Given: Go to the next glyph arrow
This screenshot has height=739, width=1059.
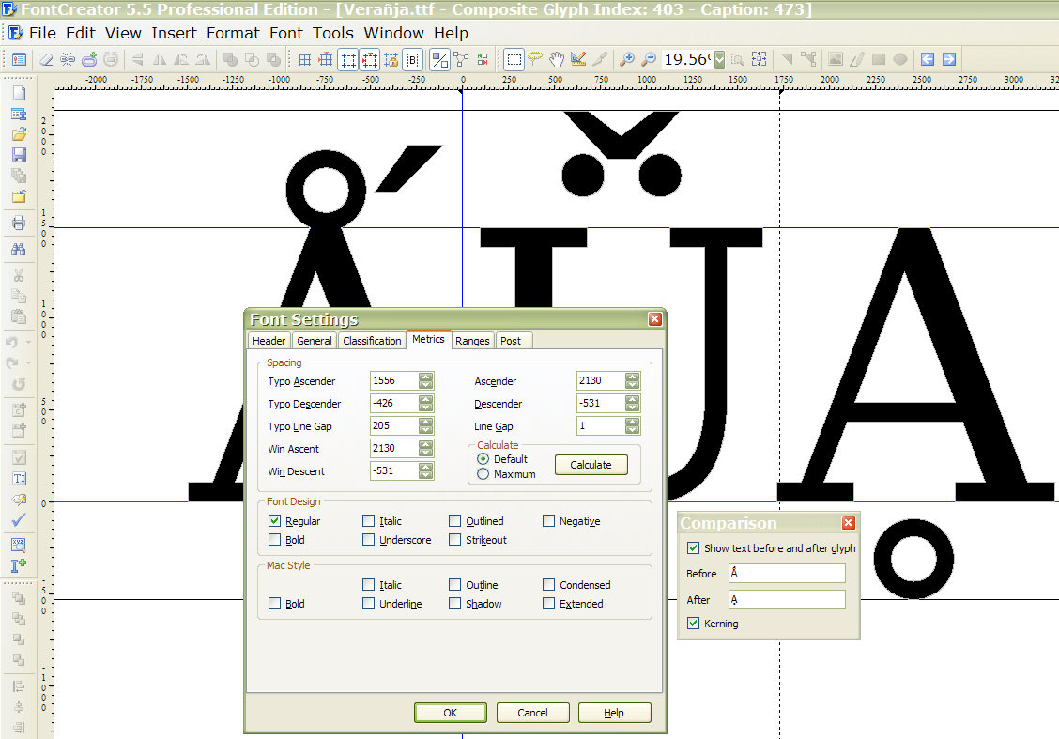Looking at the screenshot, I should [948, 59].
